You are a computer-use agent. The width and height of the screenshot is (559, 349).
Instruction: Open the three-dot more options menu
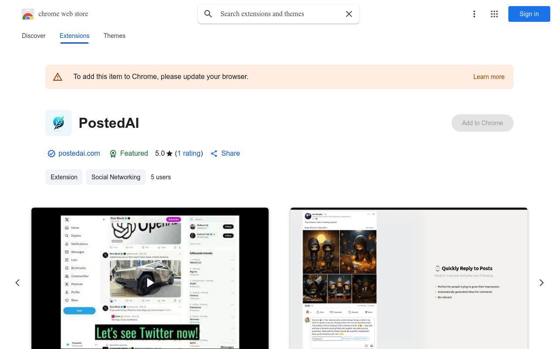click(474, 14)
